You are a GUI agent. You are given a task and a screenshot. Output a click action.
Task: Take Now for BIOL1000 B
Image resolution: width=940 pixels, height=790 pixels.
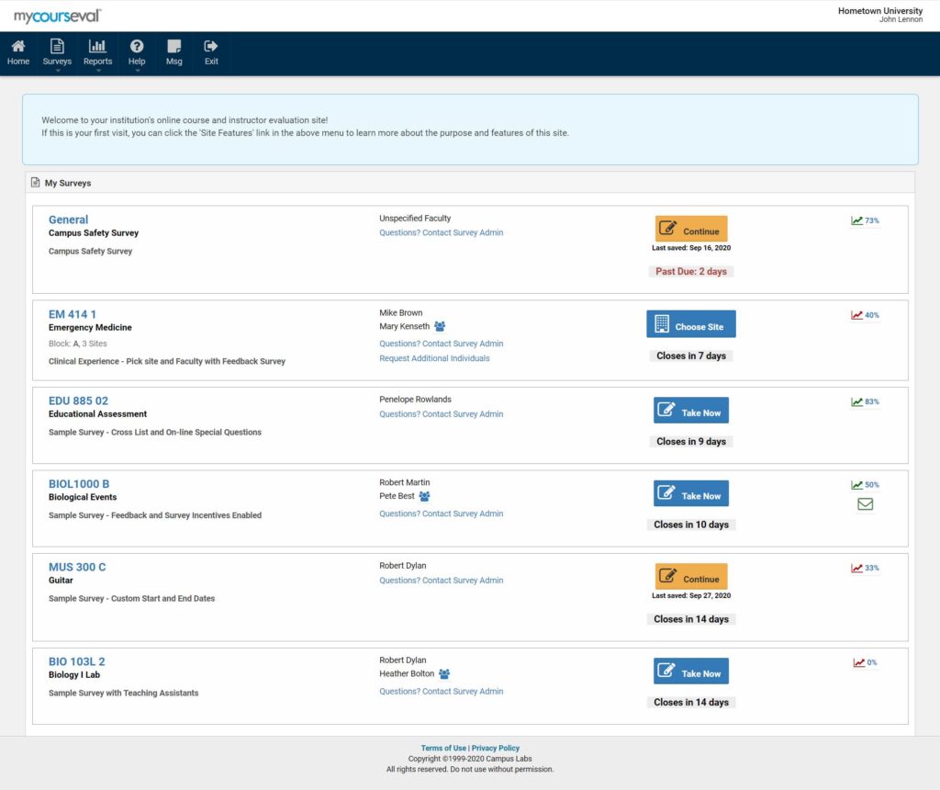tap(691, 493)
